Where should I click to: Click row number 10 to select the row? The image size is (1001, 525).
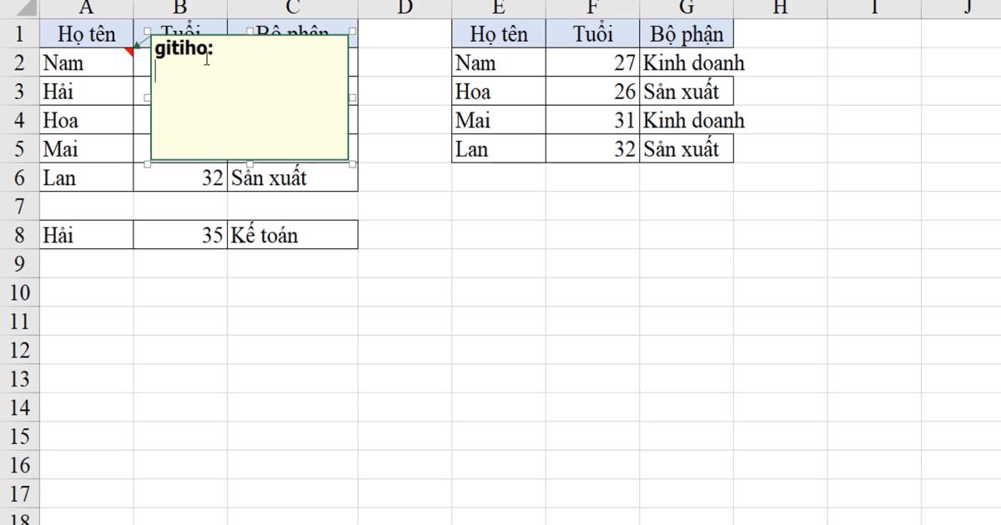tap(18, 292)
